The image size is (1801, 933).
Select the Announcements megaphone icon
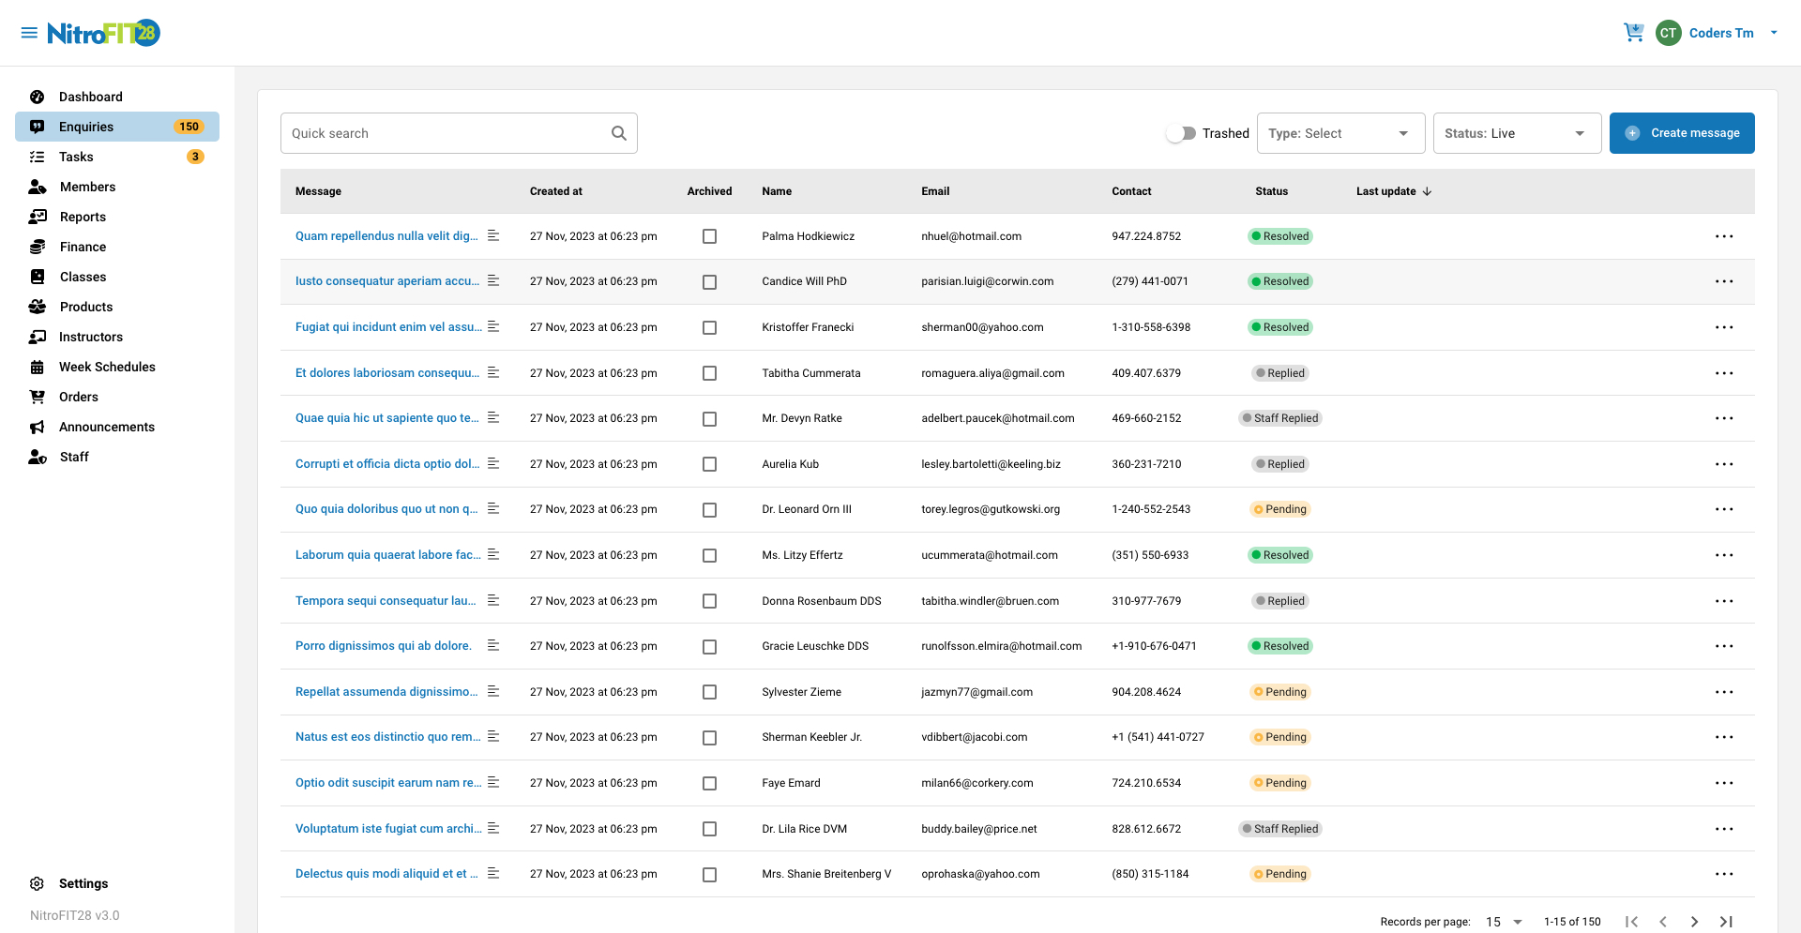[37, 427]
